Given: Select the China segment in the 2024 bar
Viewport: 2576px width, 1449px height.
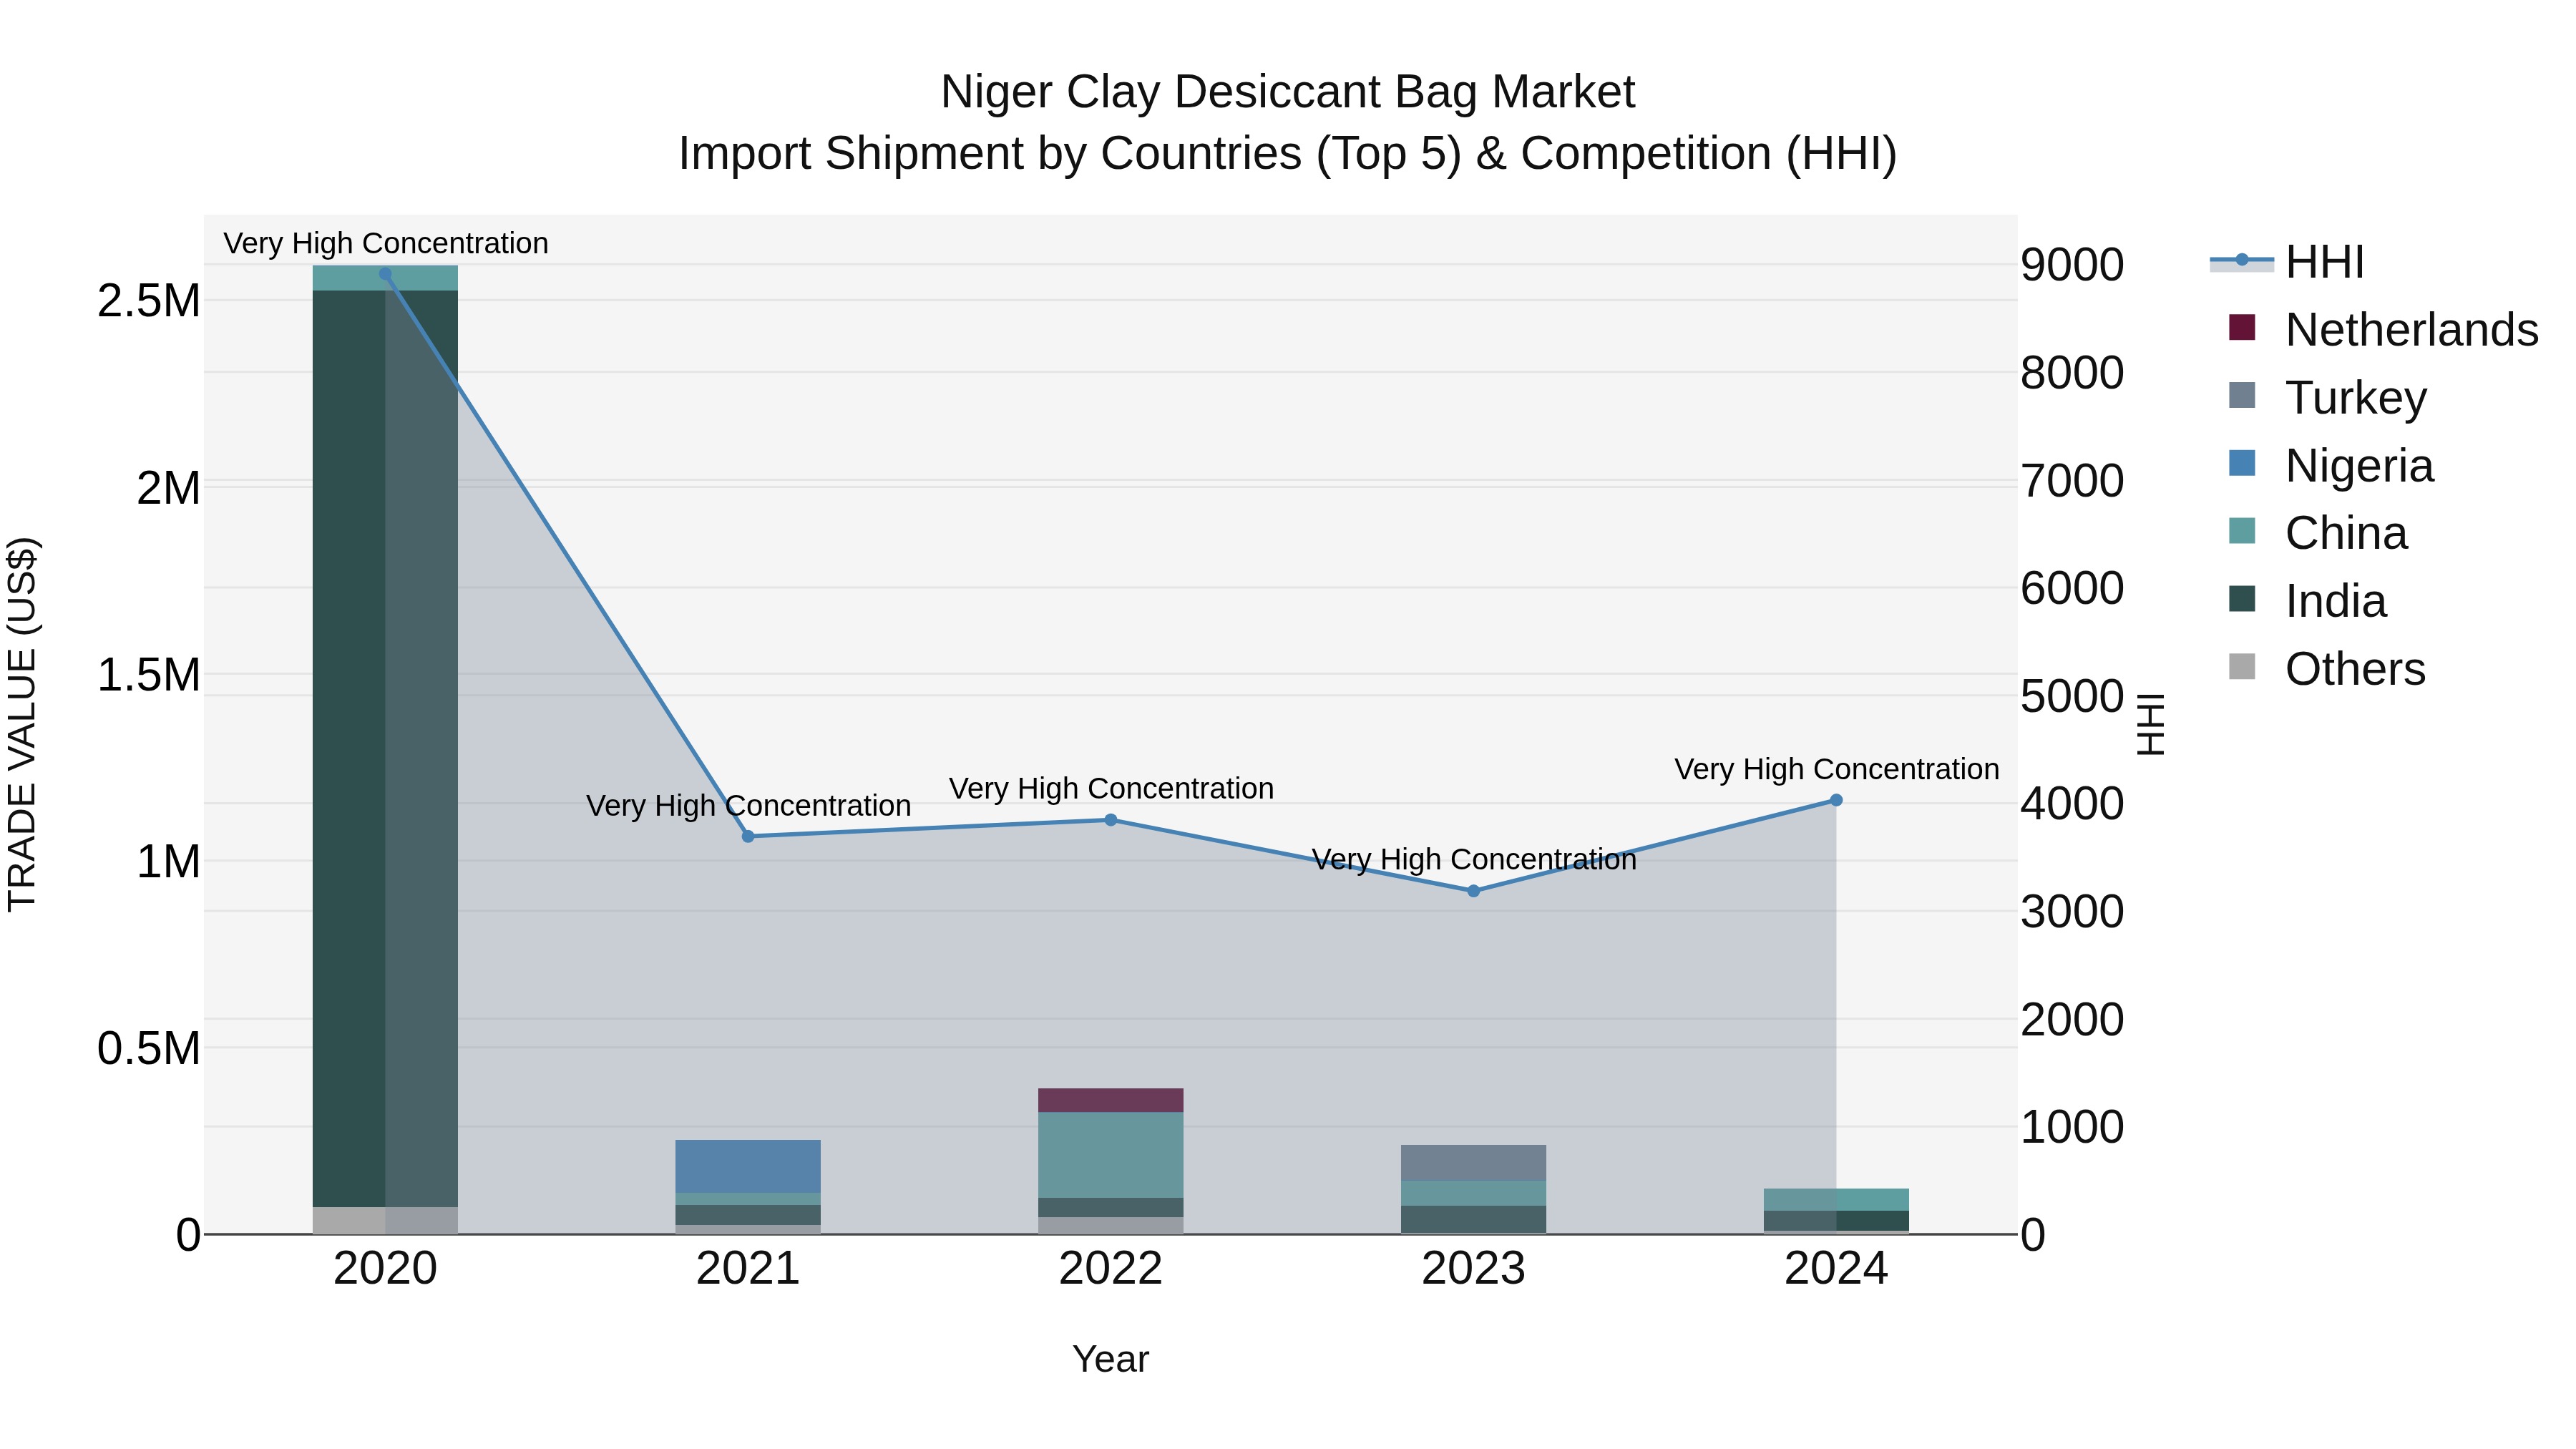Looking at the screenshot, I should 1836,1200.
